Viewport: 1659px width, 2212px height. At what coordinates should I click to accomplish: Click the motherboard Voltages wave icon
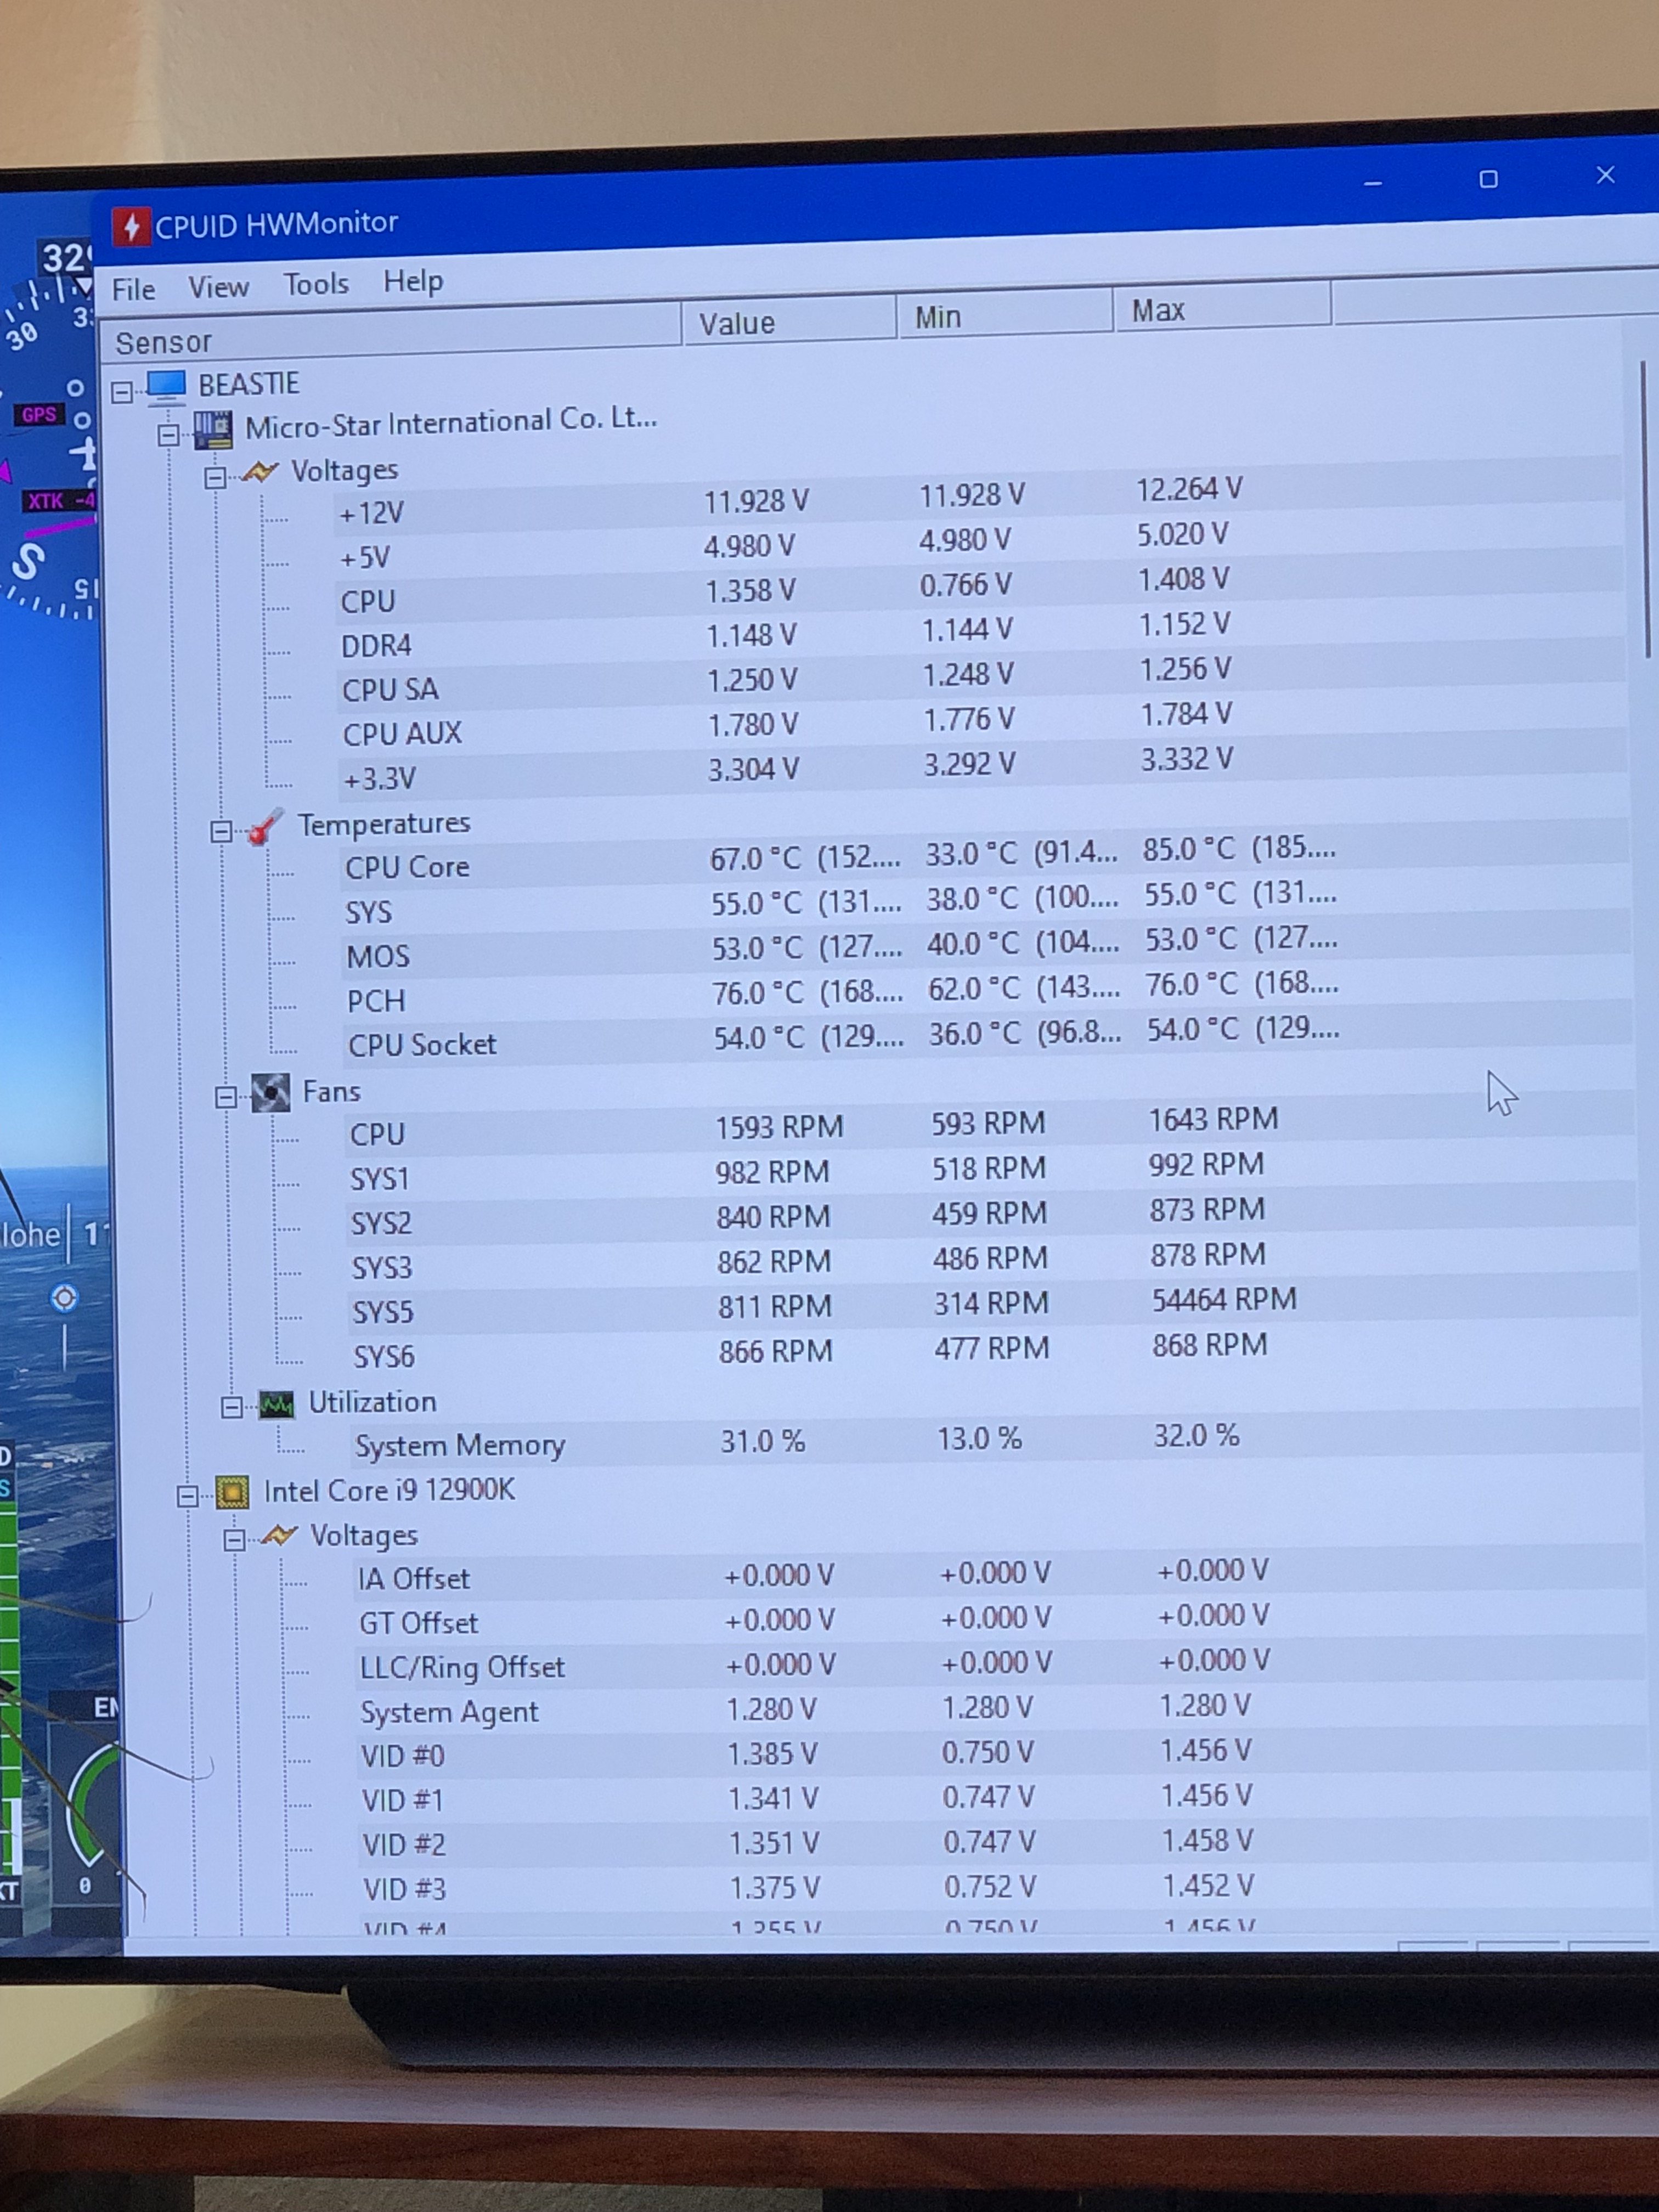click(x=260, y=472)
